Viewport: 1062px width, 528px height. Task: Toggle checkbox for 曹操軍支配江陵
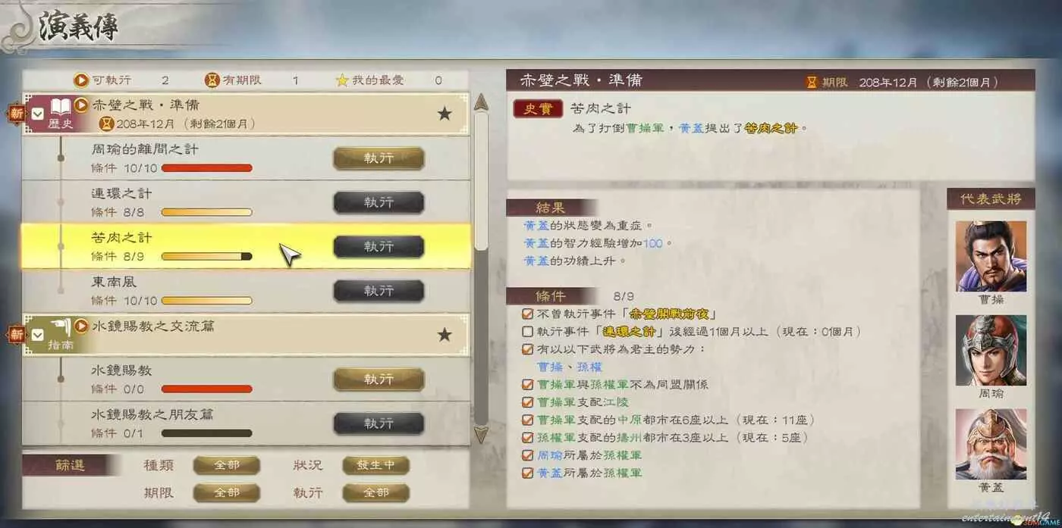coord(527,401)
